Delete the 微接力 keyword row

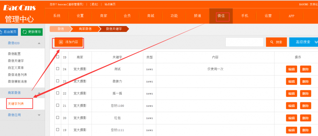pyautogui.click(x=305, y=82)
